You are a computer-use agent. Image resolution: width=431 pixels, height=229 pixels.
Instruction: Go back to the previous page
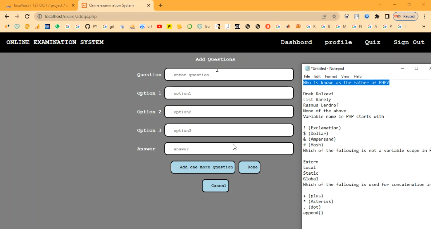[x=7, y=16]
